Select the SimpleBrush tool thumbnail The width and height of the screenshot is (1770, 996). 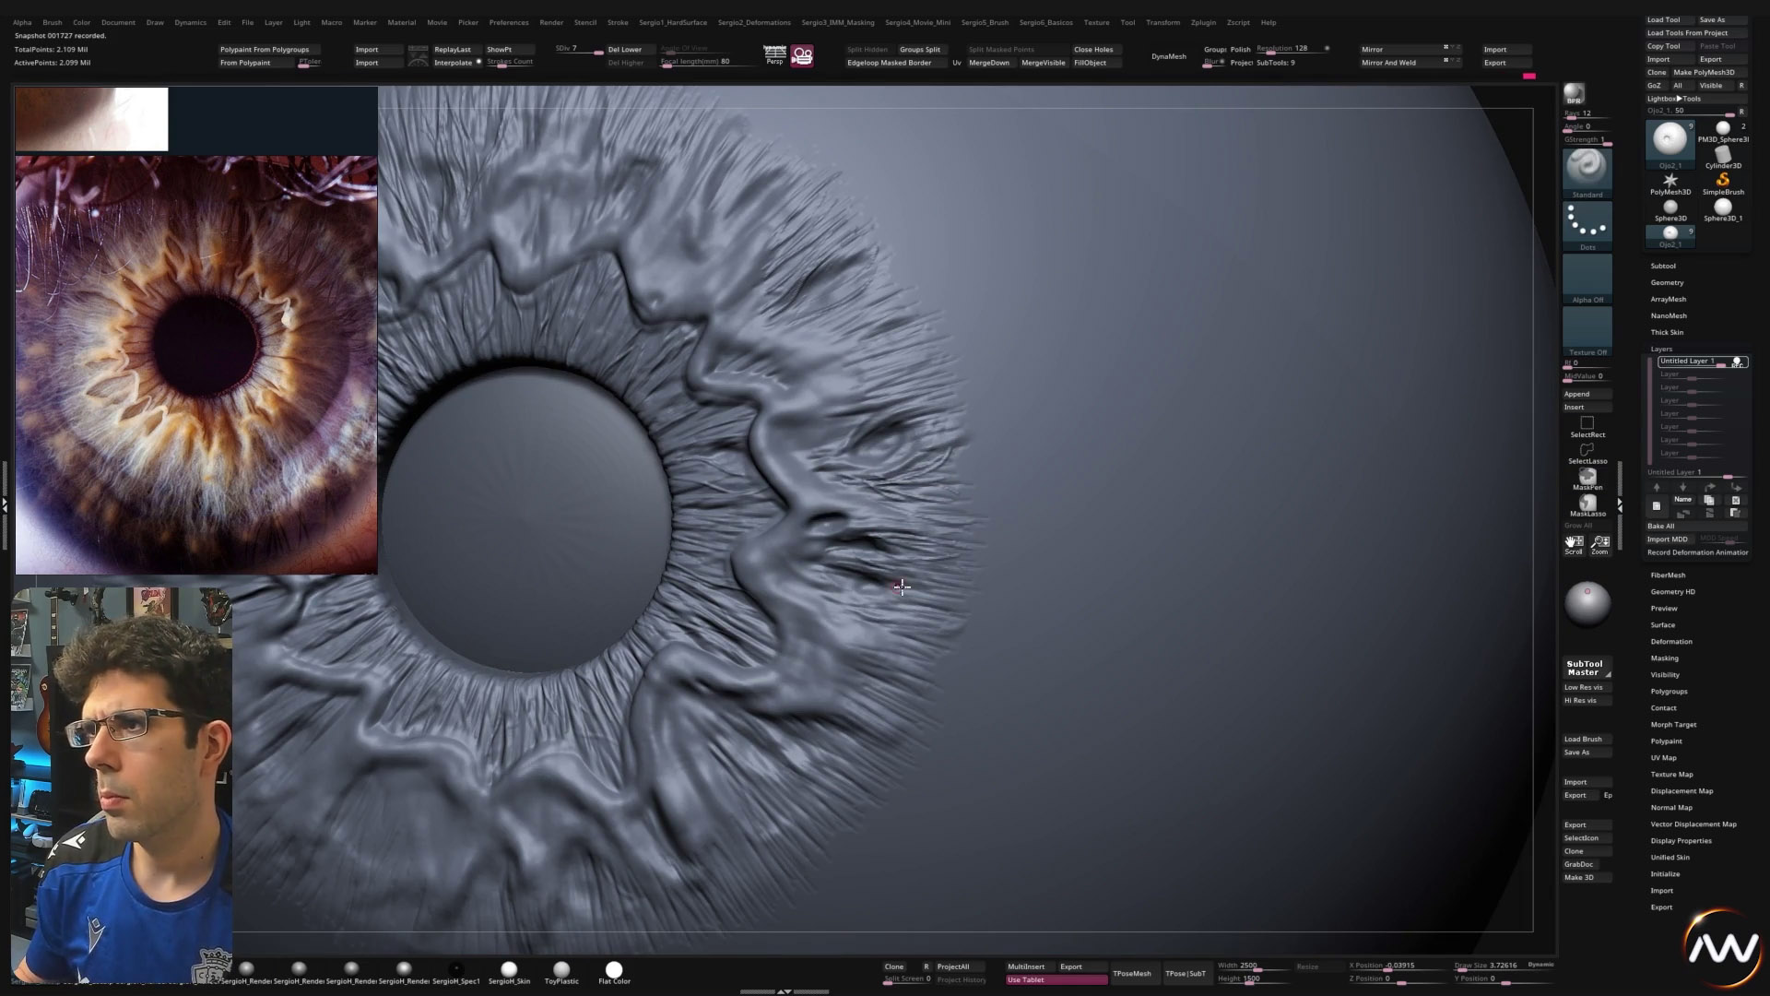[x=1722, y=181]
